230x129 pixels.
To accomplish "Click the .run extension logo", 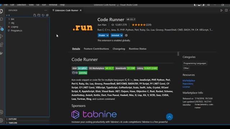I will pos(83,28).
